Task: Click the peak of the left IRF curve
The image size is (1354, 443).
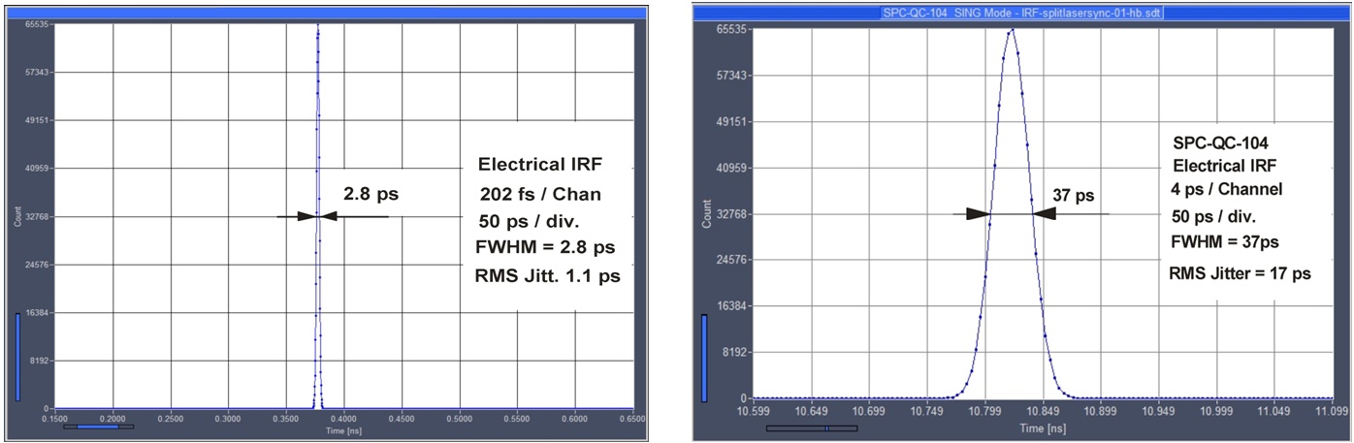Action: tap(318, 26)
